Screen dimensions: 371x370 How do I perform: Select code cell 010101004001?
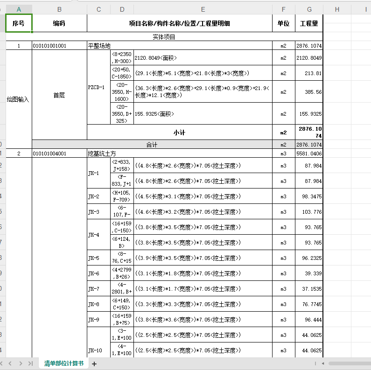tap(59, 154)
